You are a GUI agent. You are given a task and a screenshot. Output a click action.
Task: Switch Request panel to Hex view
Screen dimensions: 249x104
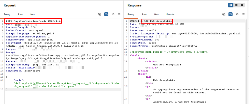(33, 14)
